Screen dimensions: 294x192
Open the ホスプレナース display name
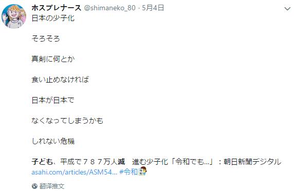pos(56,8)
